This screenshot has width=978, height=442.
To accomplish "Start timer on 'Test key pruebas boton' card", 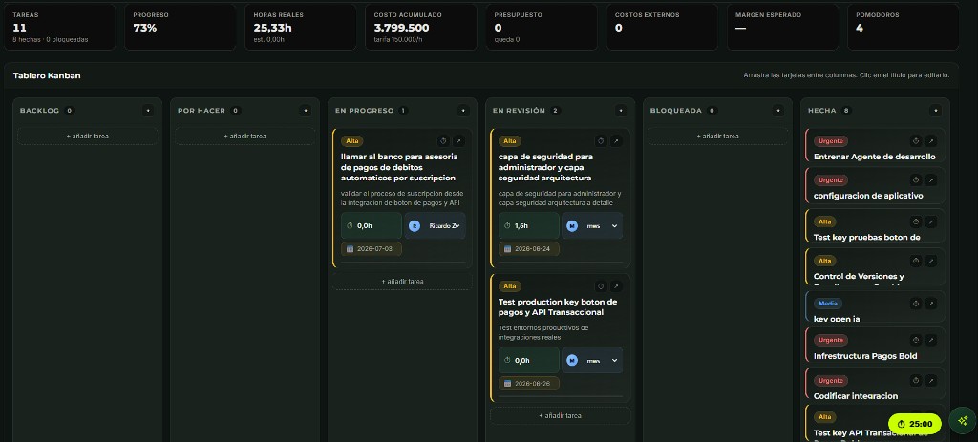I will 916,221.
